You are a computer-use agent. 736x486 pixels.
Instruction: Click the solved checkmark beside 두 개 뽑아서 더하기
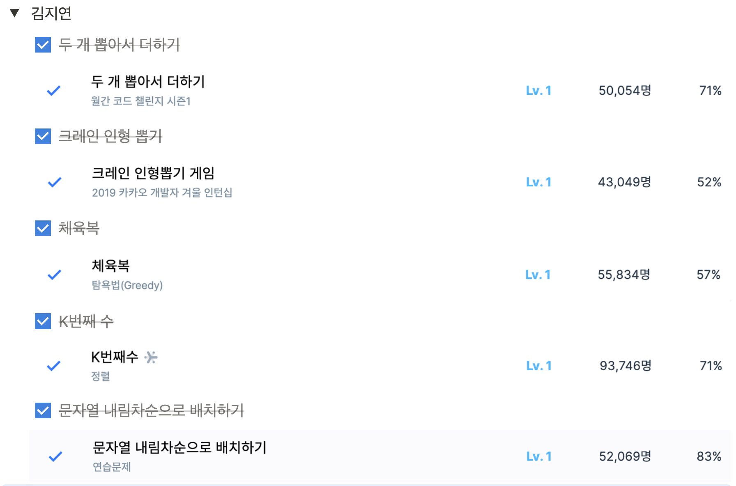54,90
